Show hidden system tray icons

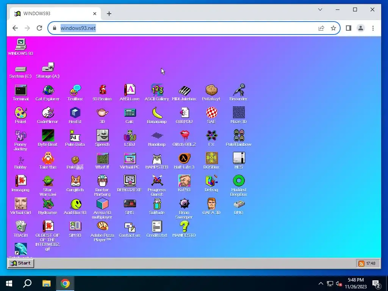[321, 283]
